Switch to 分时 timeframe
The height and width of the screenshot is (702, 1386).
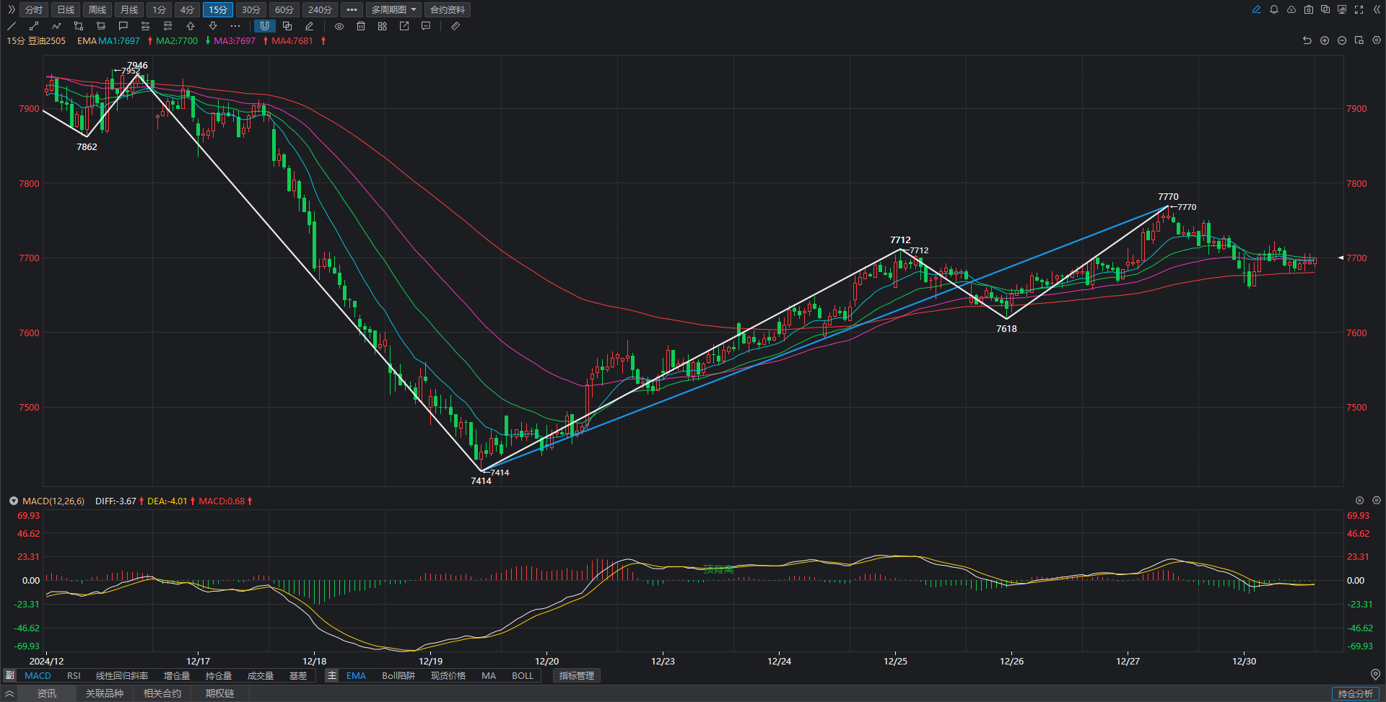pyautogui.click(x=34, y=9)
